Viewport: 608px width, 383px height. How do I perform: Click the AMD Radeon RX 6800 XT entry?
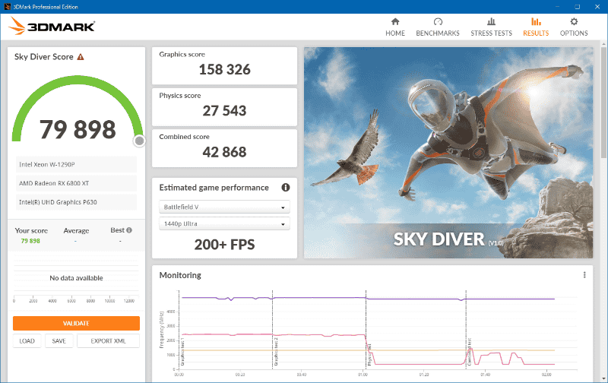point(76,183)
